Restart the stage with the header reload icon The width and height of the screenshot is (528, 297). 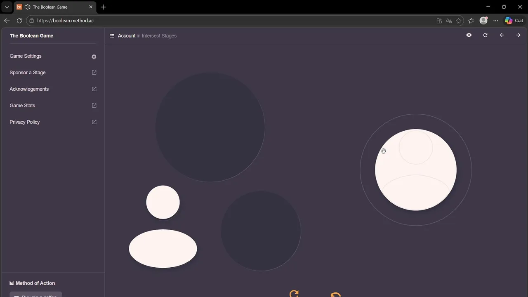click(486, 35)
